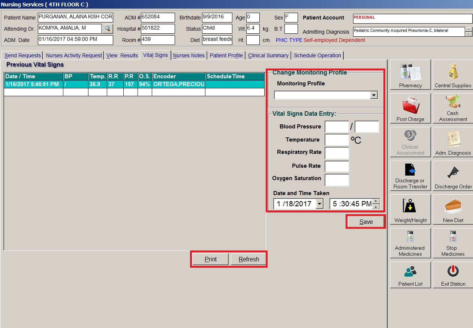
Task: Open the Clinical Summary tab
Action: point(268,55)
